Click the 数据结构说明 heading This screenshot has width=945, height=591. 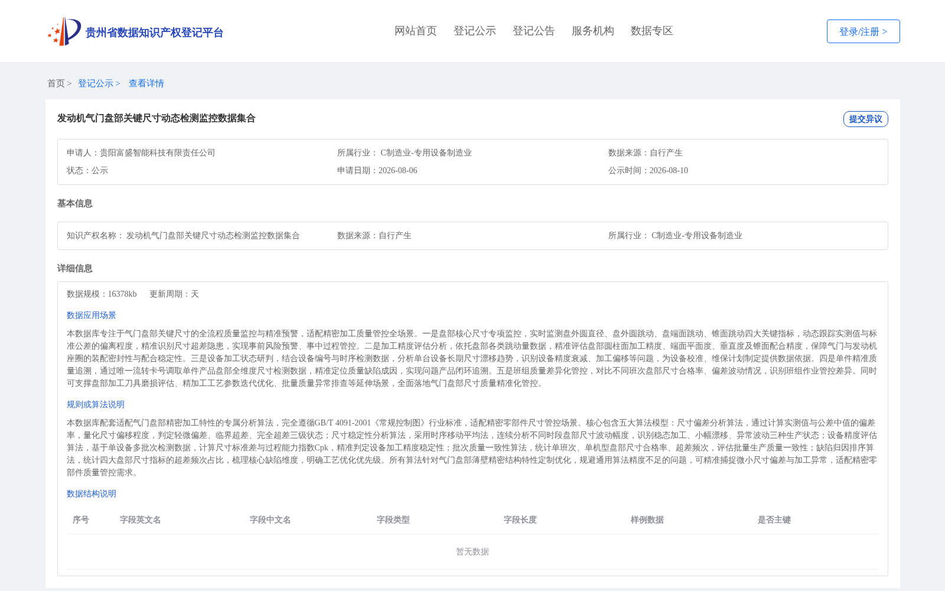(92, 493)
